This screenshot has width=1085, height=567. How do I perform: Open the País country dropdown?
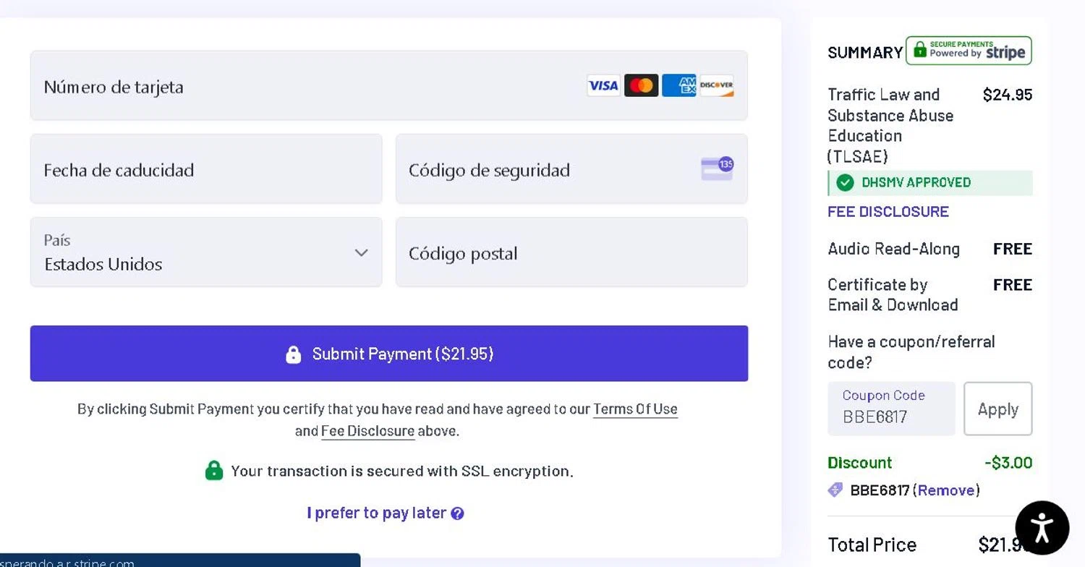[206, 252]
